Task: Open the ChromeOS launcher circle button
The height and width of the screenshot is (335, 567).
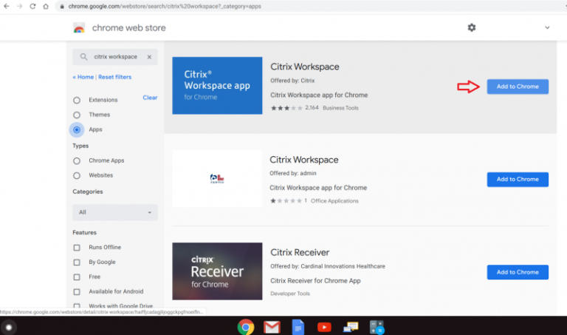Action: [9, 328]
